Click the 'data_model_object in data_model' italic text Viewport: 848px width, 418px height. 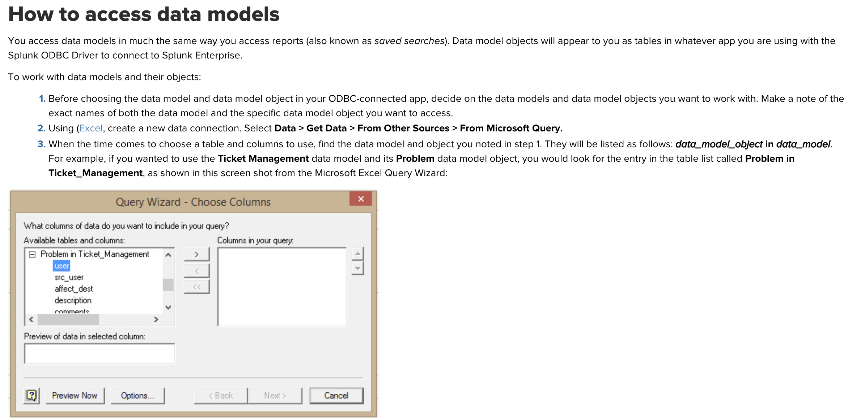tap(753, 144)
